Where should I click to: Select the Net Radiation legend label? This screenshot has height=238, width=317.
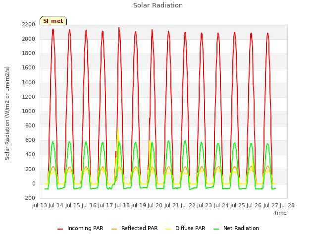pyautogui.click(x=241, y=228)
